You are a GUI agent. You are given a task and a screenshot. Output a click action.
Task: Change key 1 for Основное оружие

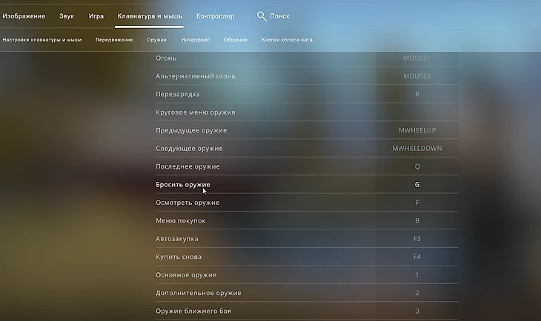tap(416, 275)
